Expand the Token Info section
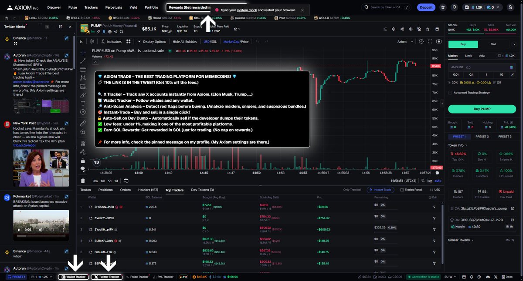This screenshot has width=523, height=281. (x=458, y=145)
